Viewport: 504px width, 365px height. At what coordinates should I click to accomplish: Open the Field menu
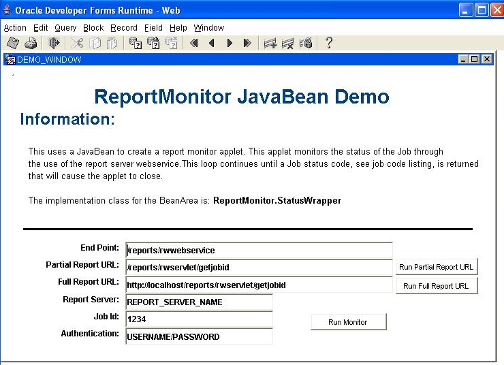[153, 28]
